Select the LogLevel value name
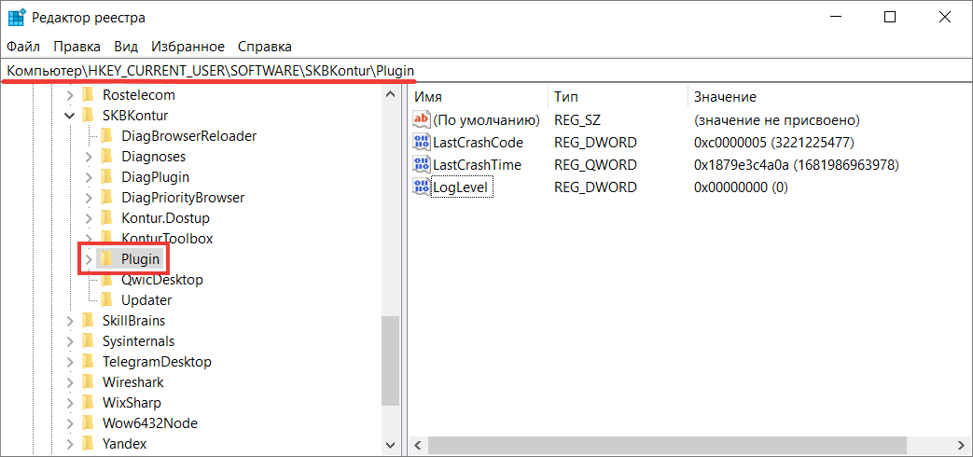This screenshot has width=973, height=457. click(462, 187)
